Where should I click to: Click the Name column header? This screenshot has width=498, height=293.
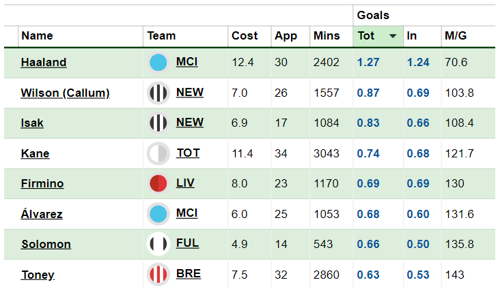(x=37, y=36)
